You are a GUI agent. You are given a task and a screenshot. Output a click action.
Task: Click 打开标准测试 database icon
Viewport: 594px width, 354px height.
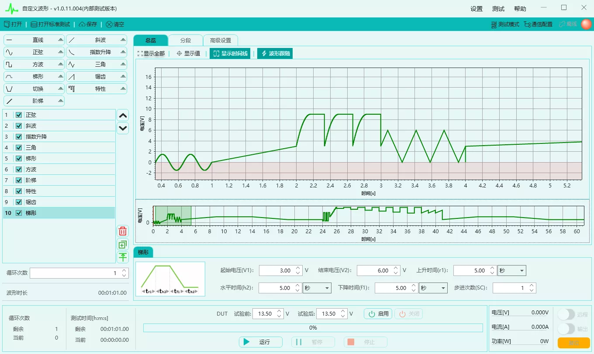tap(34, 24)
